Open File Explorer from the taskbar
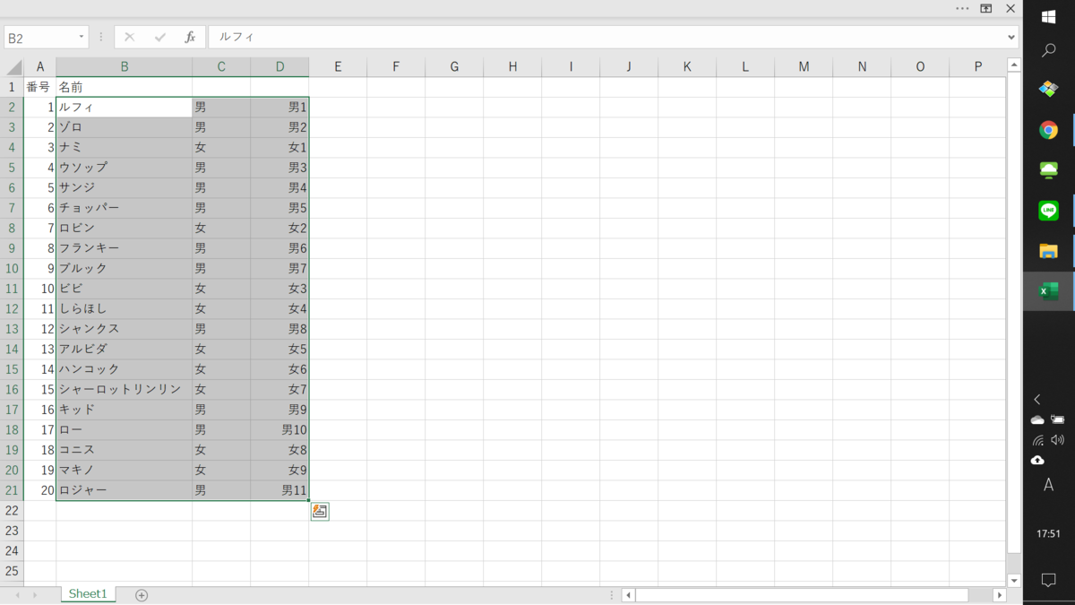This screenshot has width=1075, height=605. (x=1048, y=251)
